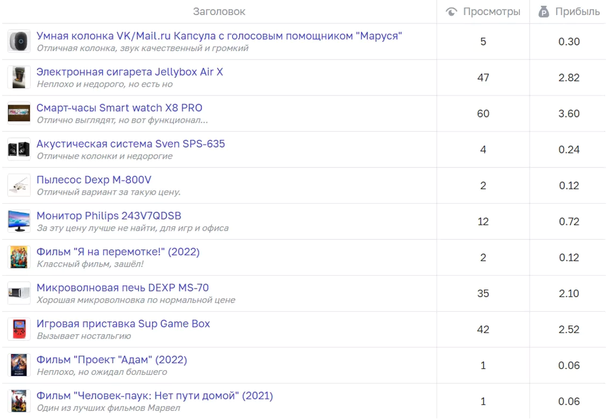Select subtitle "Хорошая микроволновка по нормальной цене"
This screenshot has height=420, width=607.
coord(136,300)
